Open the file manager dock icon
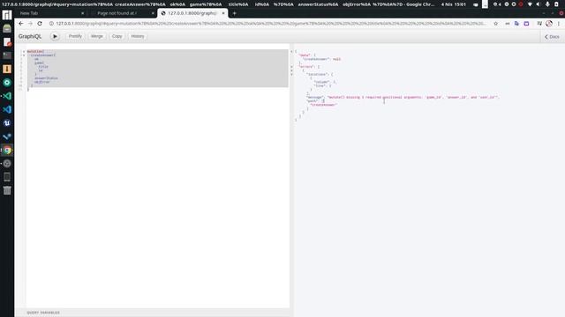This screenshot has width=565, height=317. (x=7, y=28)
